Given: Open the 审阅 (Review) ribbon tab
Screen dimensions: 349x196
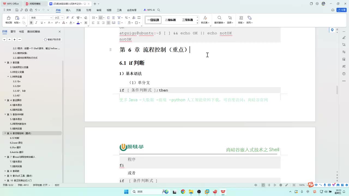Looking at the screenshot, I should click(x=99, y=10).
